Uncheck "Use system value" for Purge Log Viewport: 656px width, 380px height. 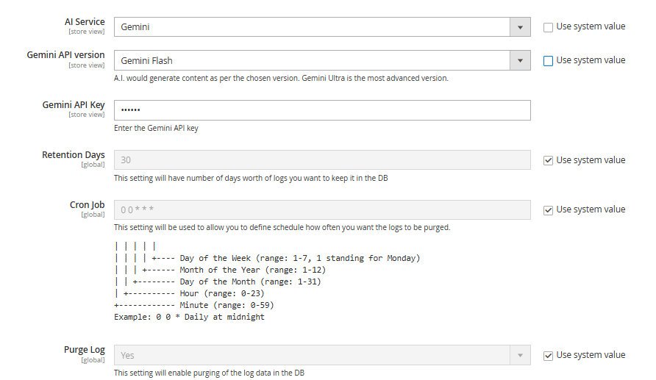548,356
